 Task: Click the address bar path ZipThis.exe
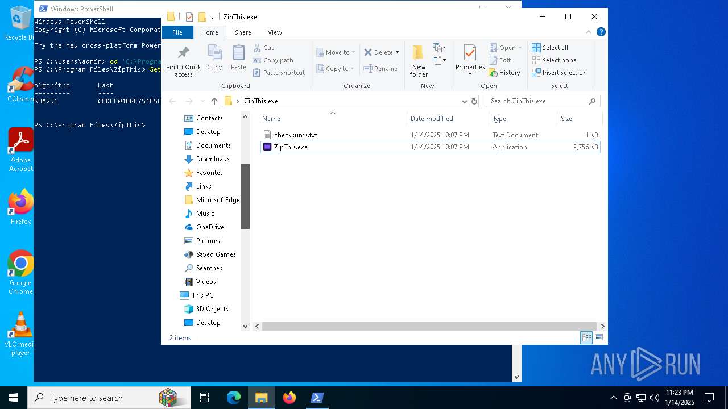point(260,101)
